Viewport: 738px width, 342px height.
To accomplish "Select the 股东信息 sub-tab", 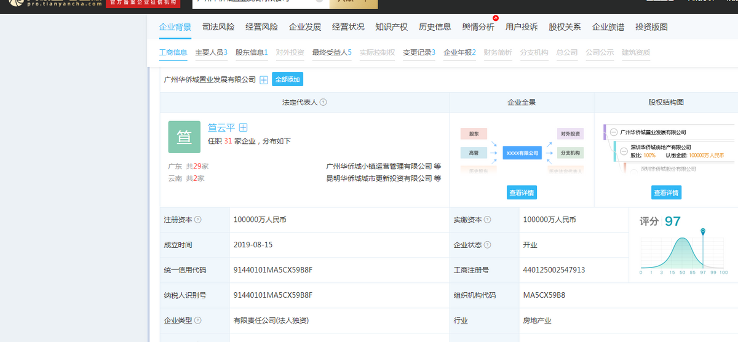I will click(251, 52).
